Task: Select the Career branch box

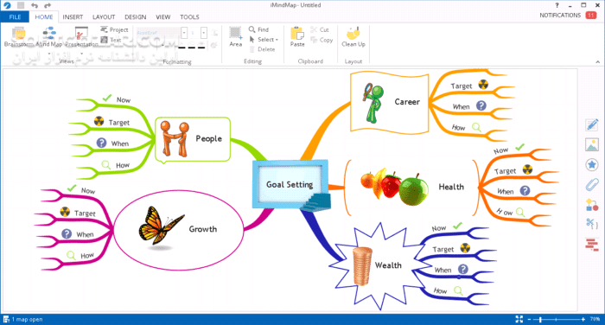Action: [x=389, y=102]
